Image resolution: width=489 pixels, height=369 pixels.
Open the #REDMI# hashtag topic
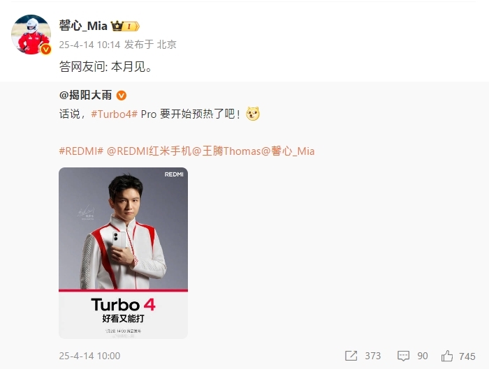tap(81, 151)
